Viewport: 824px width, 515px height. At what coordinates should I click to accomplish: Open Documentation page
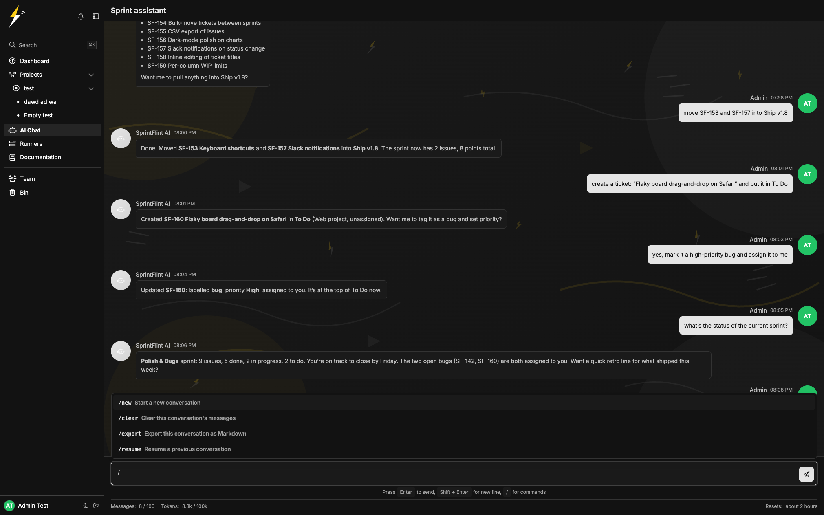52,157
